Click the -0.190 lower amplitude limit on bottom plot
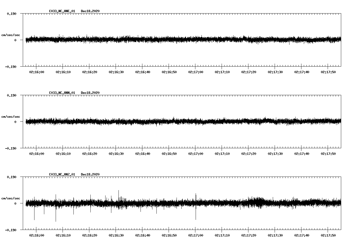 point(11,230)
